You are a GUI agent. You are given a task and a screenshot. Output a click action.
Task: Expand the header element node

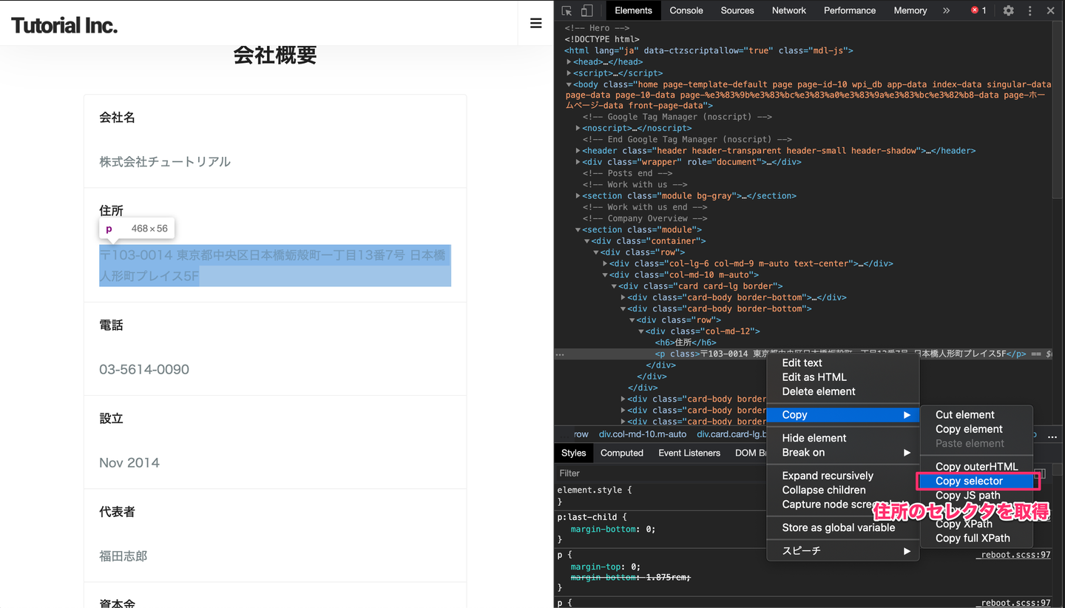[x=578, y=151]
